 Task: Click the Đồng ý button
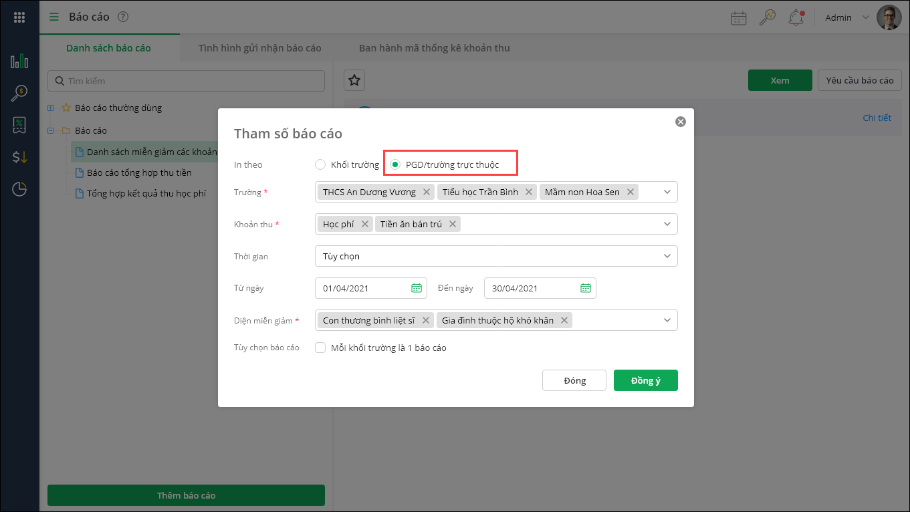click(645, 380)
